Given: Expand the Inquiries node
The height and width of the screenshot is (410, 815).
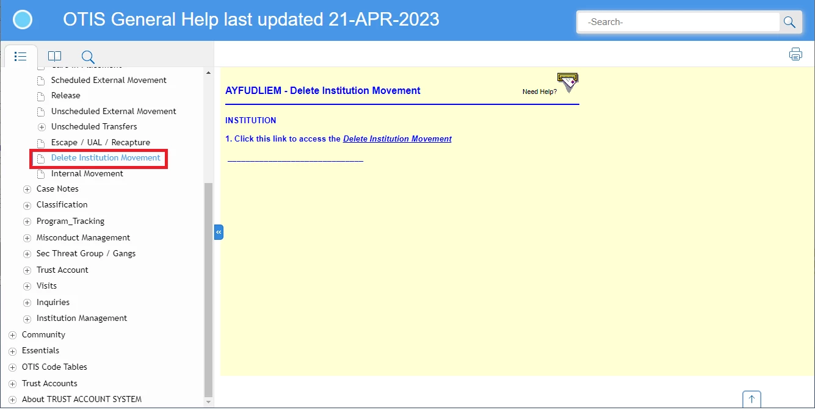Looking at the screenshot, I should [x=27, y=303].
